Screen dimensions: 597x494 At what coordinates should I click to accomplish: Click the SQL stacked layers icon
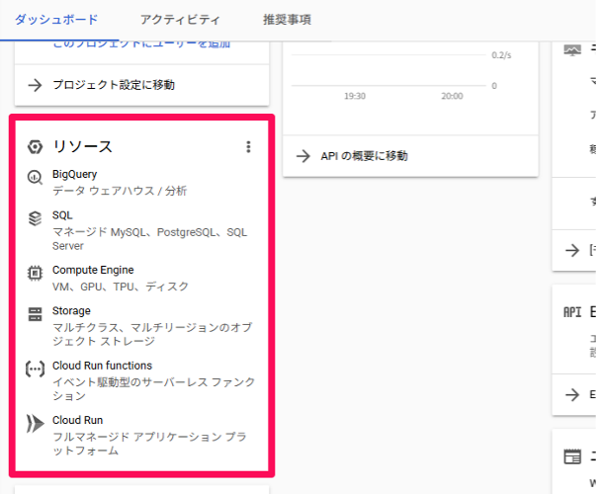[x=35, y=218]
